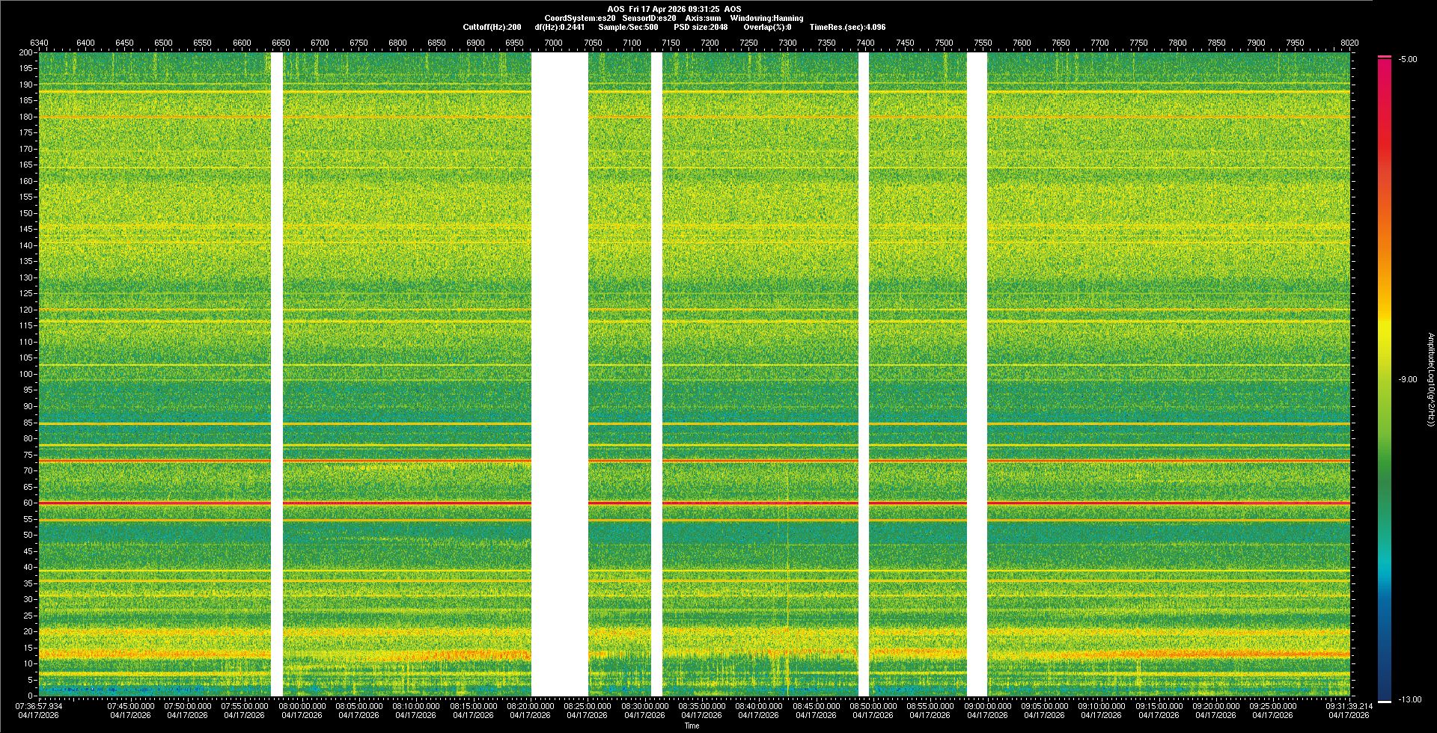Click the 07:36:57.934 start time label
This screenshot has height=733, width=1437.
pos(39,705)
